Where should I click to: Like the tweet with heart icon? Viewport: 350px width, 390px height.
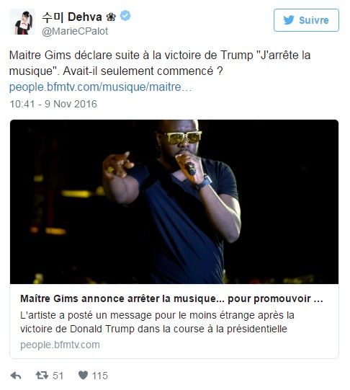coord(83,375)
